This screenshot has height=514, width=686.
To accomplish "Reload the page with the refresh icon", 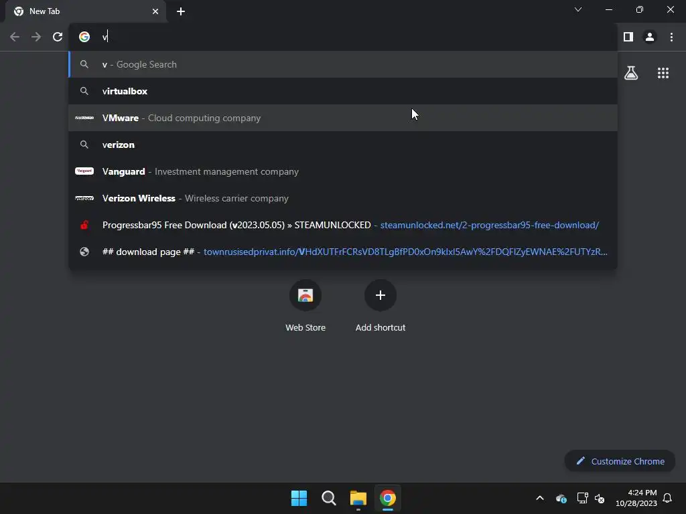I will click(x=58, y=37).
